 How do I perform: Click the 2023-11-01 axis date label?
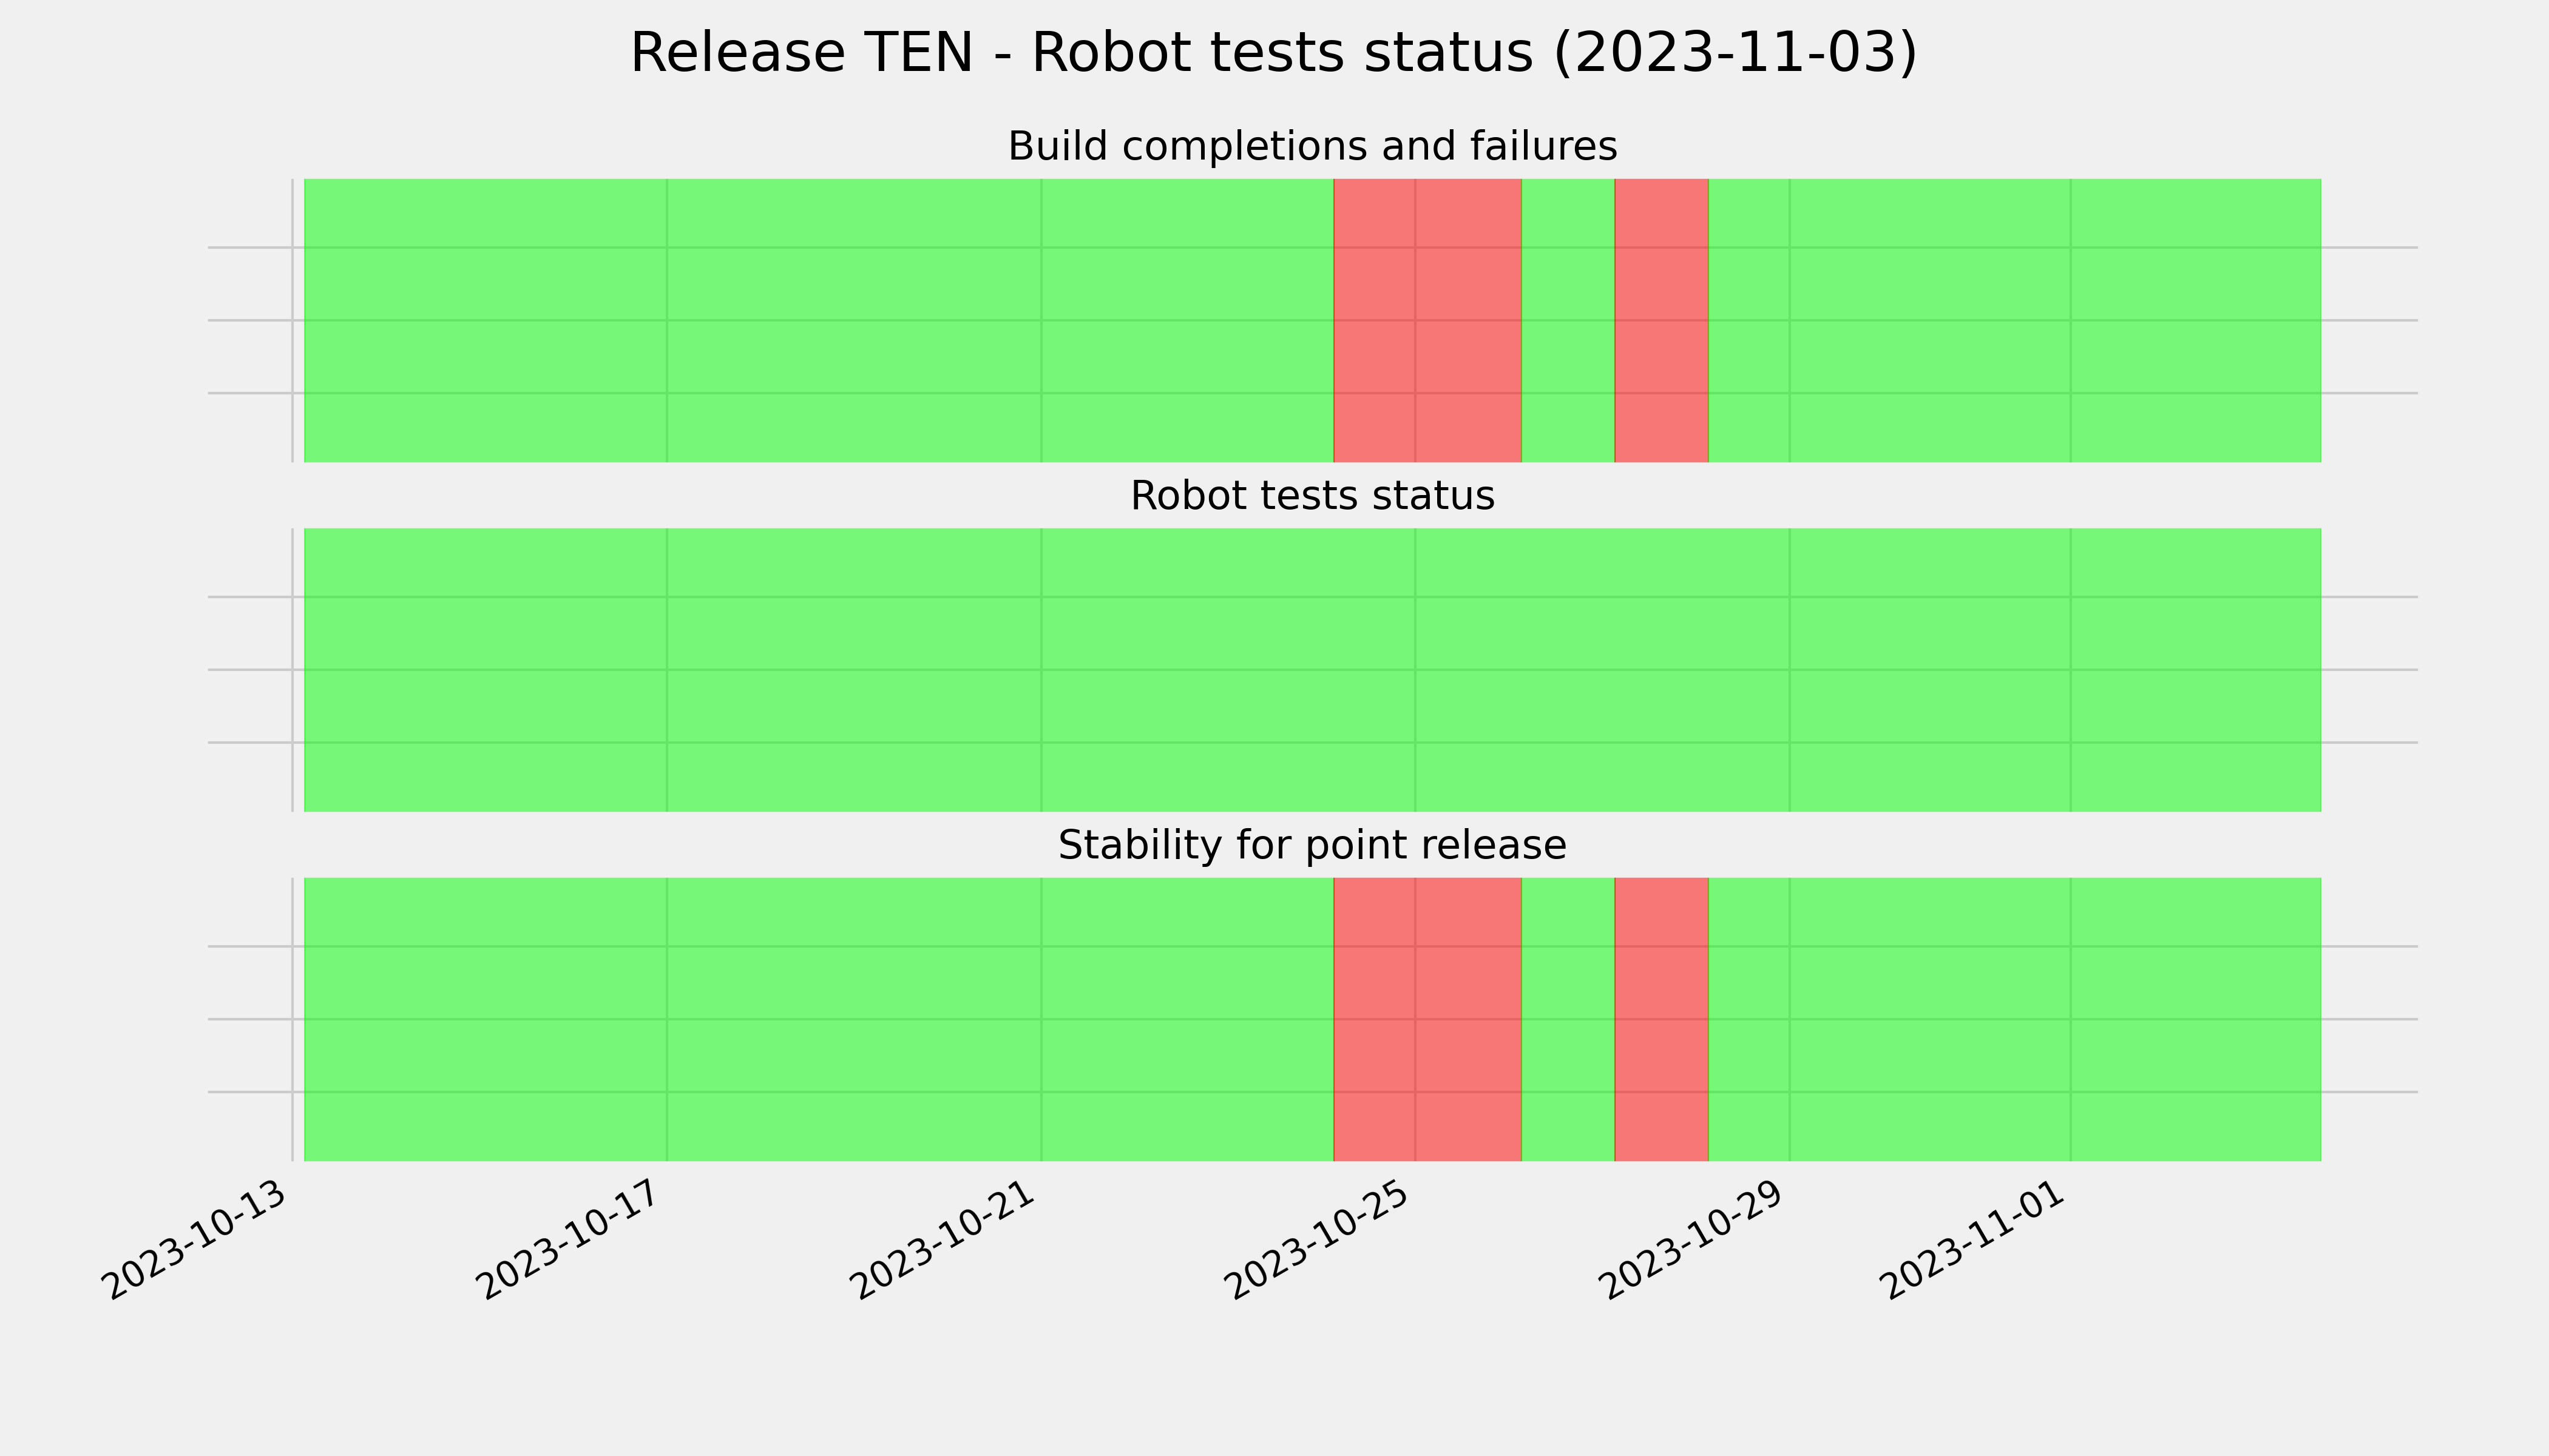pos(1975,1241)
